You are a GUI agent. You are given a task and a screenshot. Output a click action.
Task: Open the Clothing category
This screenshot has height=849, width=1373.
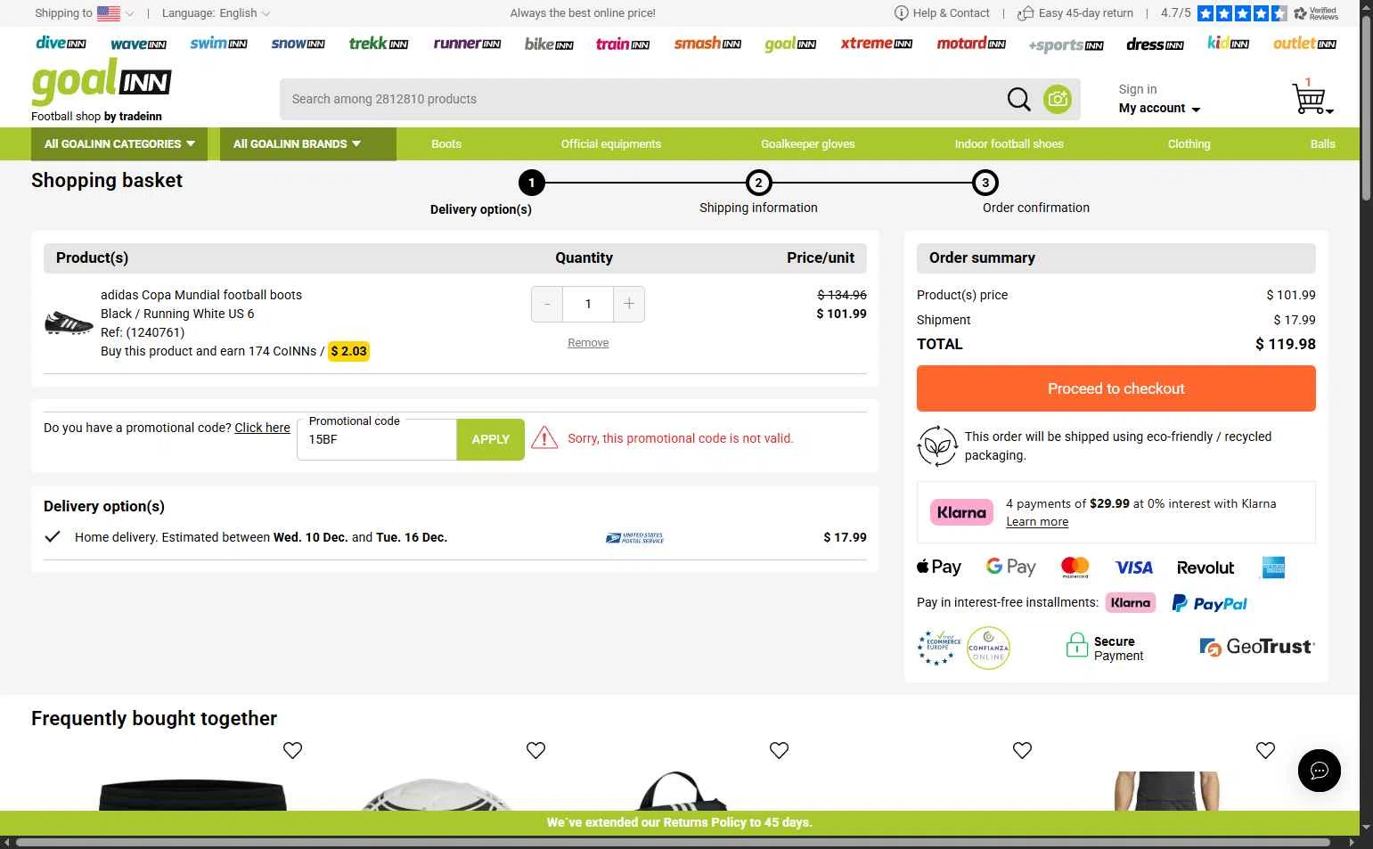coord(1189,144)
